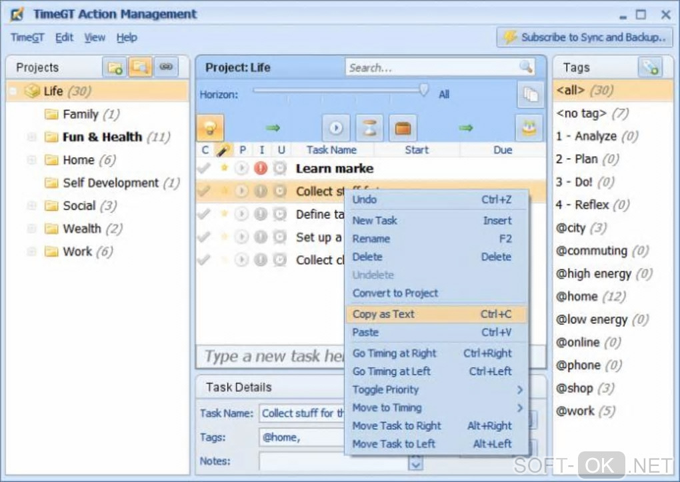The image size is (680, 482).
Task: Toggle star icon on Define ta row
Action: click(224, 214)
